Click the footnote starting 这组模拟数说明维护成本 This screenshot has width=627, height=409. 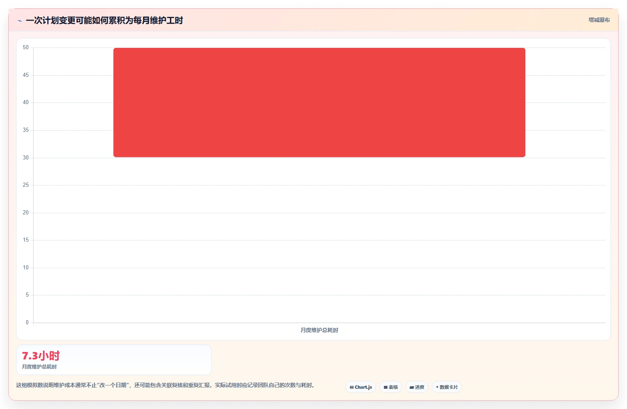click(165, 385)
